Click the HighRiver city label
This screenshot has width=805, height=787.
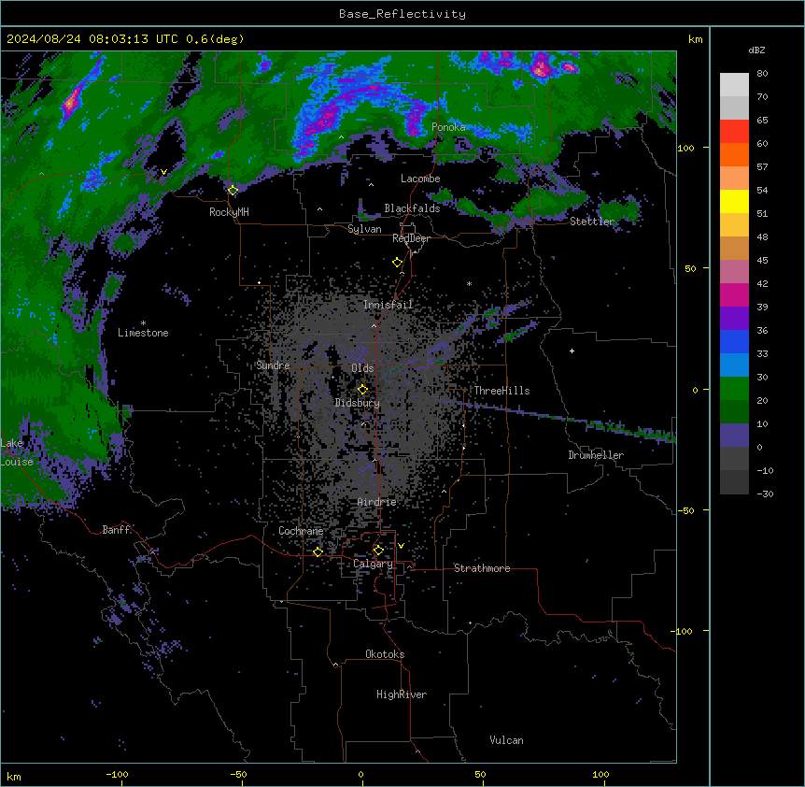(402, 694)
